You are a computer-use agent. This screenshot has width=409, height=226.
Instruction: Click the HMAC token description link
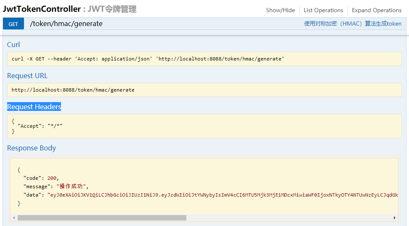[x=353, y=24]
